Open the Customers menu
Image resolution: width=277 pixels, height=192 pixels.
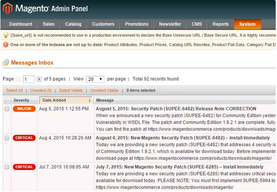point(103,24)
